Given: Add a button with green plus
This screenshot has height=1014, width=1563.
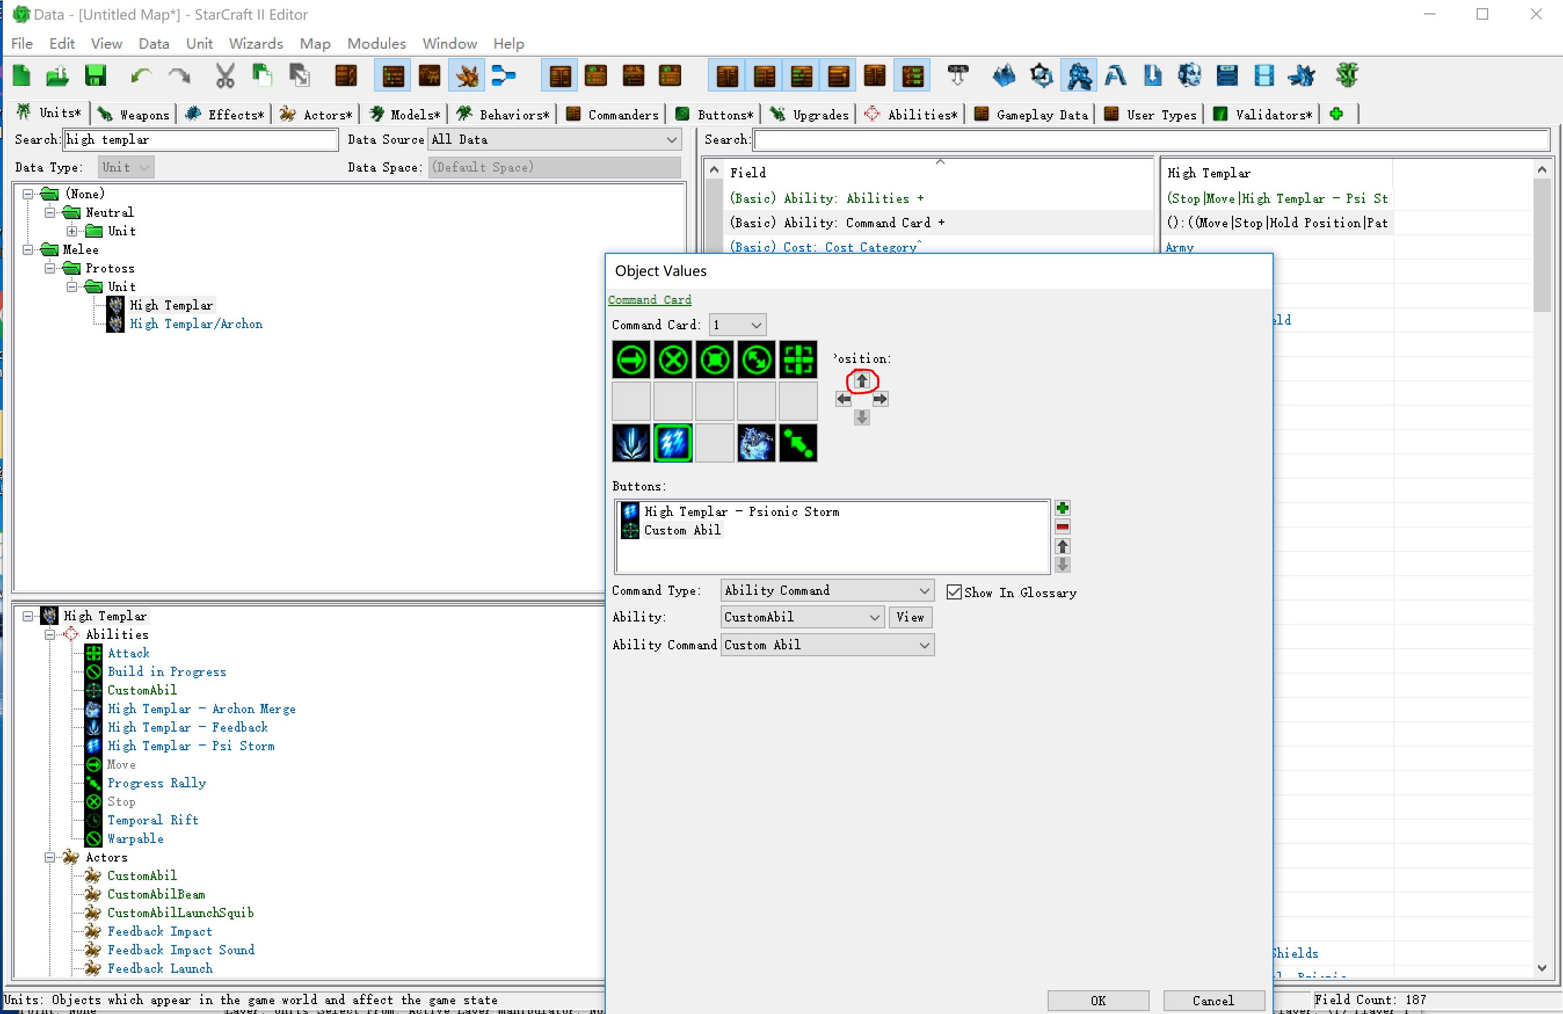Looking at the screenshot, I should click(x=1063, y=508).
